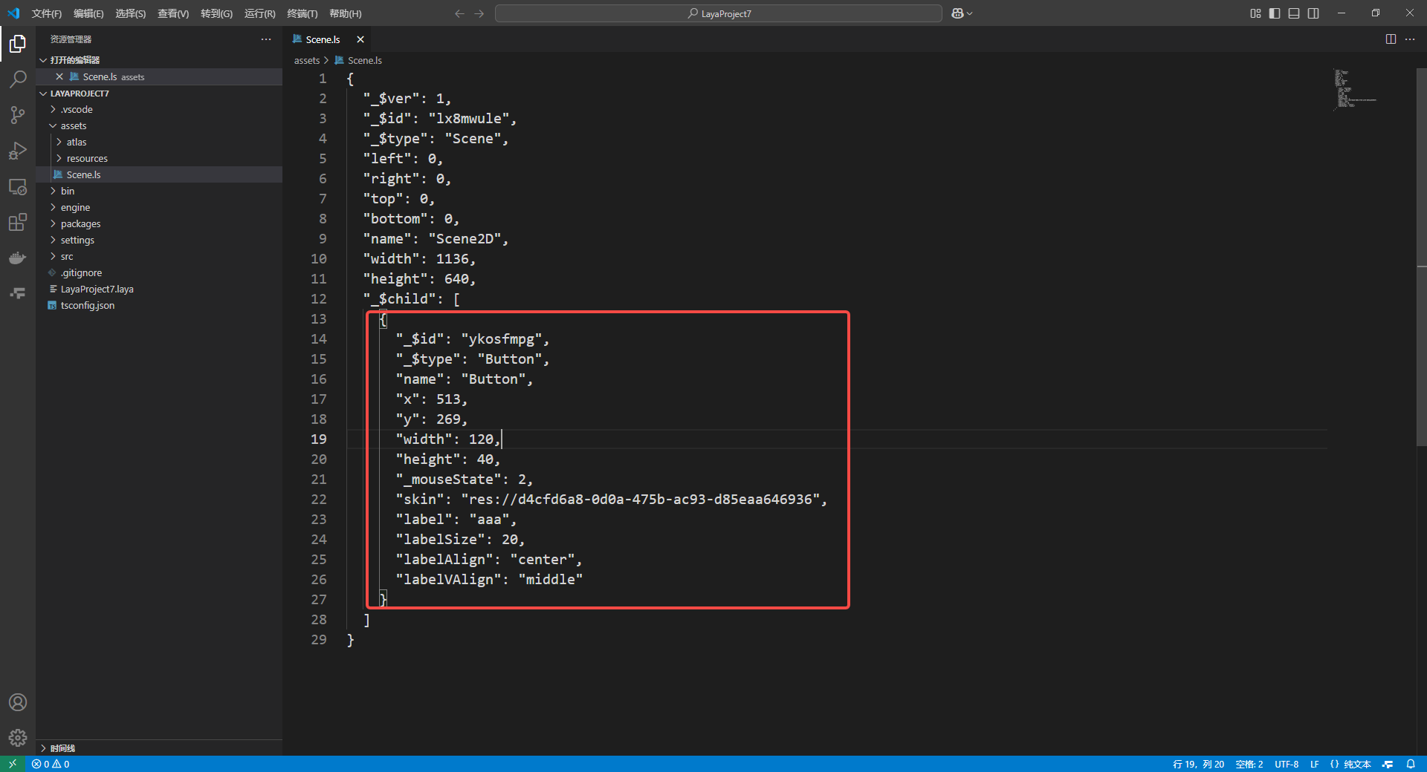Toggle the bottom panel visibility
This screenshot has height=772, width=1427.
point(1294,13)
